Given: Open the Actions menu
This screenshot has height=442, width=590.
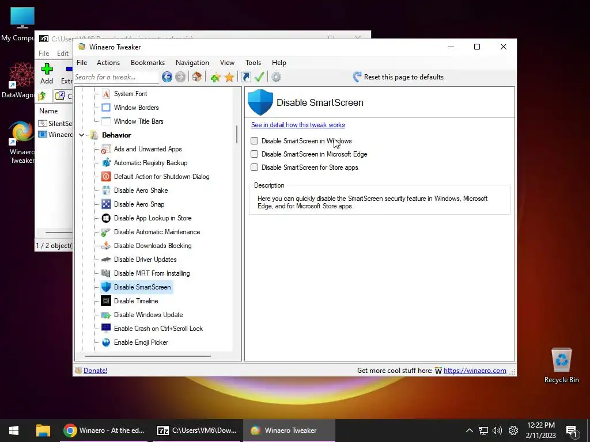Looking at the screenshot, I should [x=108, y=63].
